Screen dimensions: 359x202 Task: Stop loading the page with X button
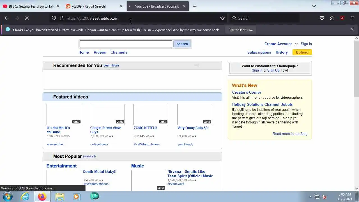tap(27, 18)
